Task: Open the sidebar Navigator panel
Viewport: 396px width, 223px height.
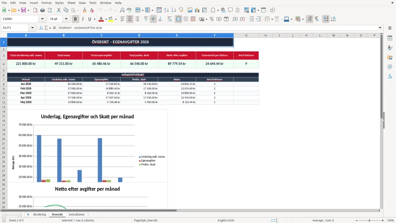Action: pos(390,67)
